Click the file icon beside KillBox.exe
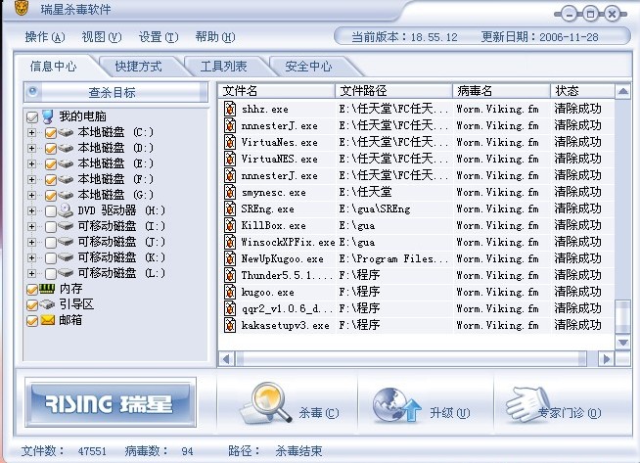Image resolution: width=640 pixels, height=463 pixels. click(x=230, y=225)
